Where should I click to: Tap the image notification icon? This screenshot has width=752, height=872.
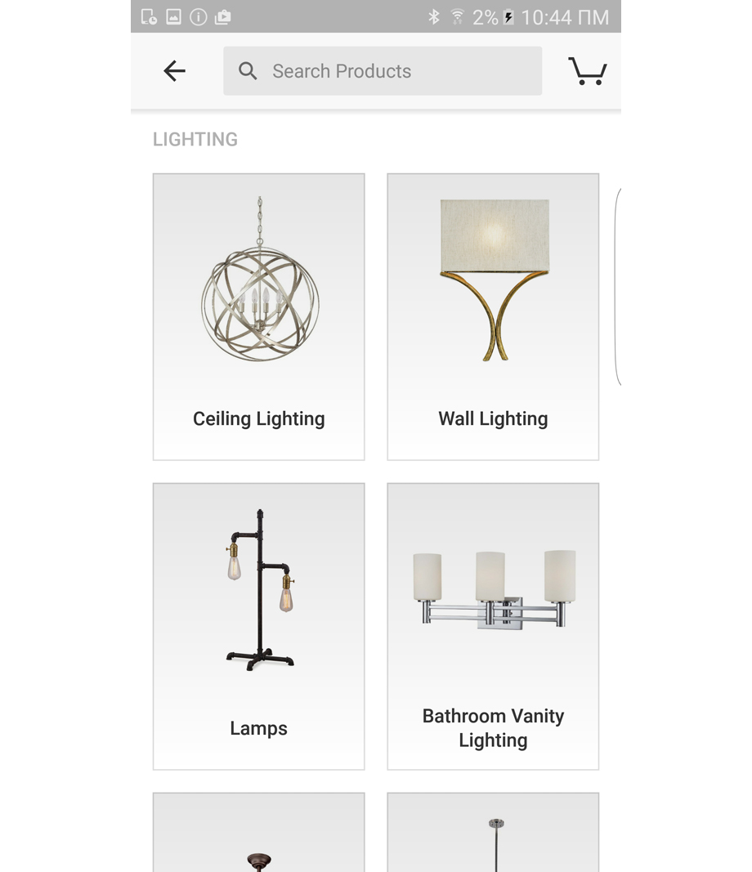point(173,16)
